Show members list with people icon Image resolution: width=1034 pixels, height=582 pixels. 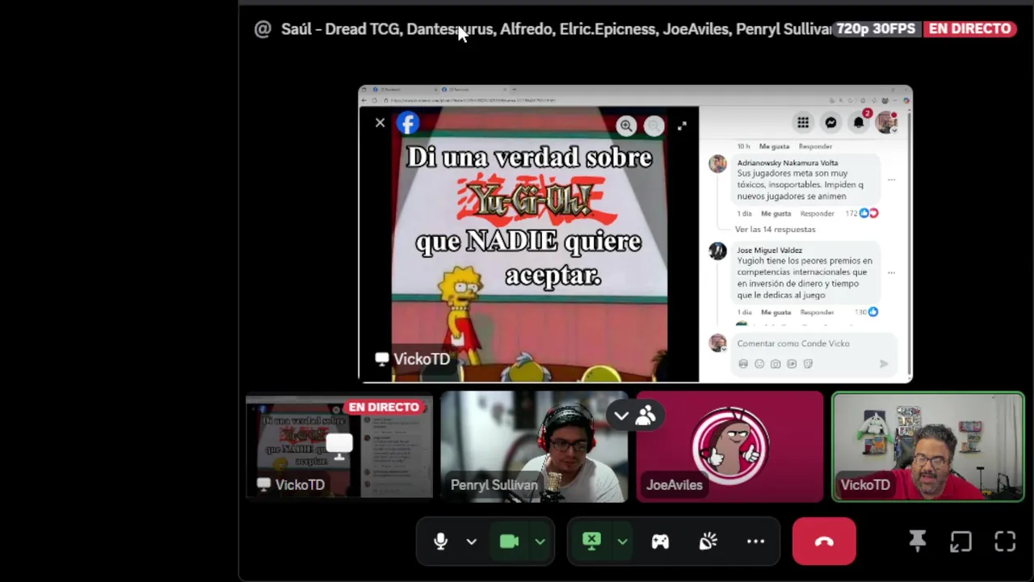[x=645, y=416]
